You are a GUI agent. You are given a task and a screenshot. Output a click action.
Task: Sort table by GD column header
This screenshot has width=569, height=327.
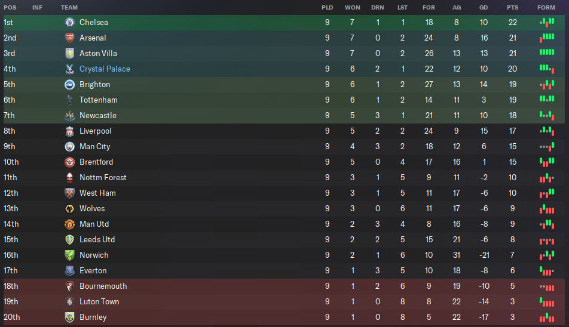click(x=483, y=7)
